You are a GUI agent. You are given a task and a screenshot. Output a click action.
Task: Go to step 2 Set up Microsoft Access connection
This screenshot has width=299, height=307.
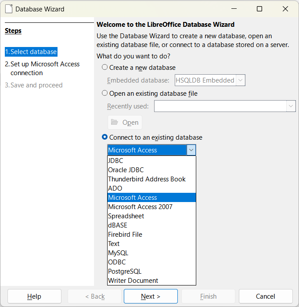click(42, 69)
